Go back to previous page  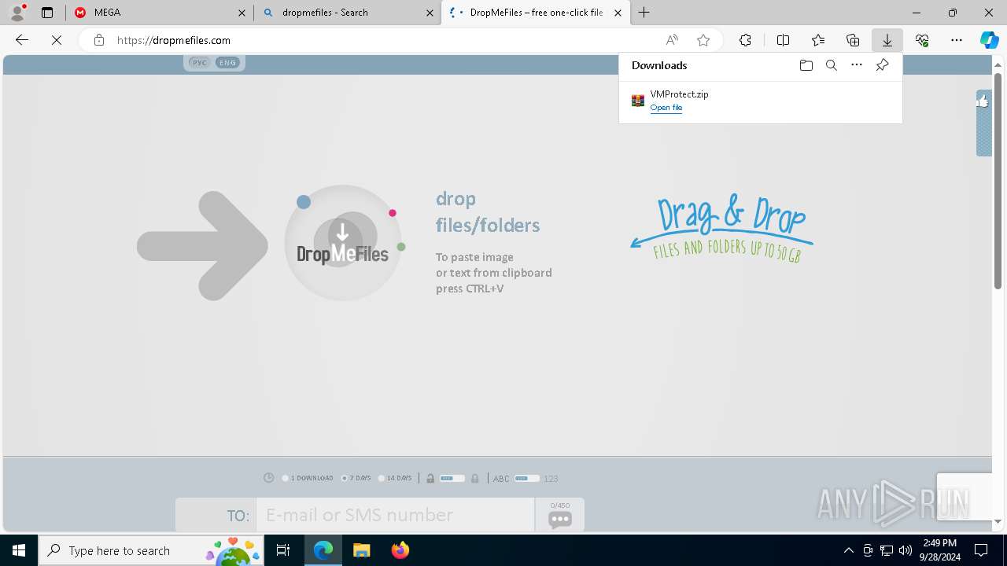point(22,40)
